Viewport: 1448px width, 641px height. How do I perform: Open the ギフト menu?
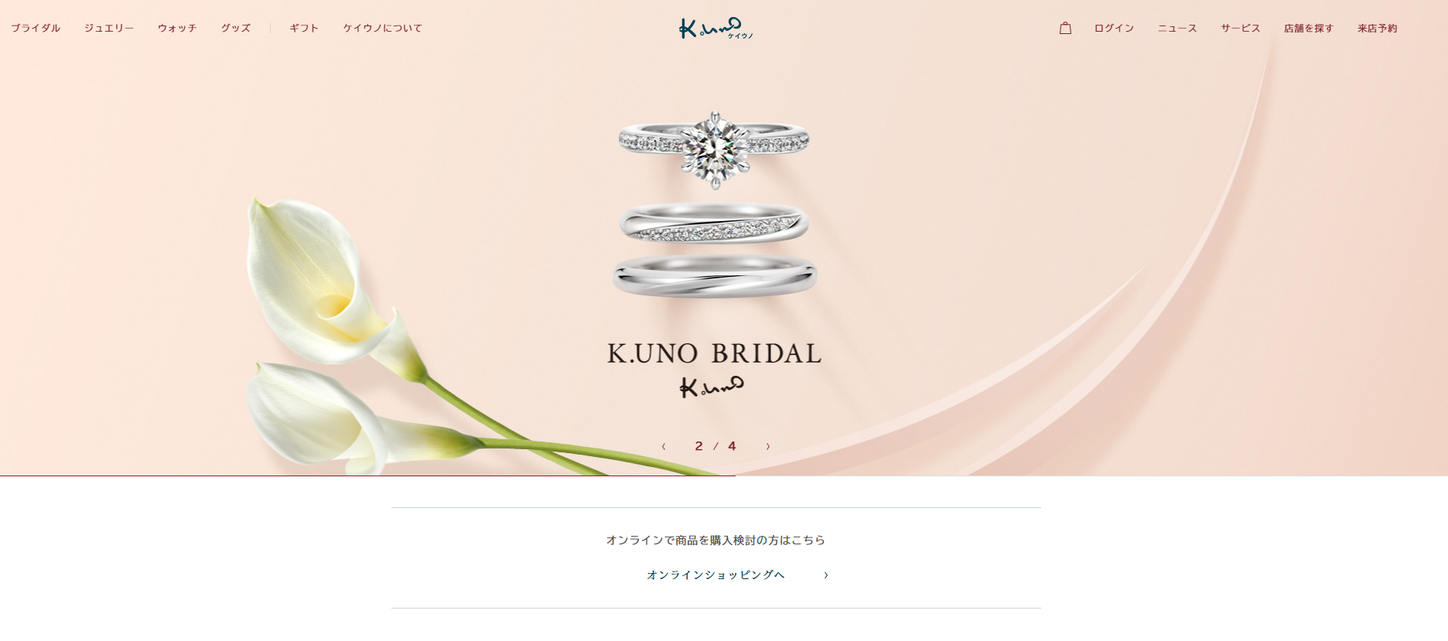304,28
